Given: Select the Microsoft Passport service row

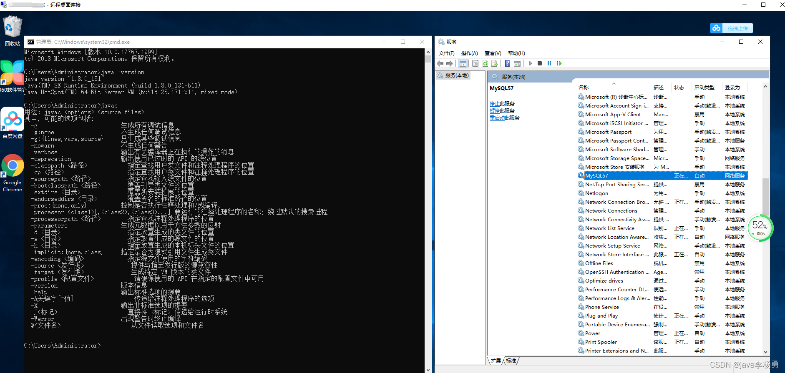Looking at the screenshot, I should 662,132.
